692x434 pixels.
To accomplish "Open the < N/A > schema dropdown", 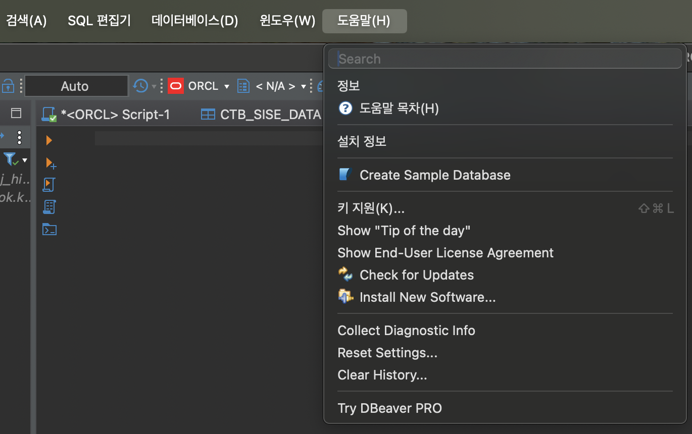I will (x=304, y=87).
